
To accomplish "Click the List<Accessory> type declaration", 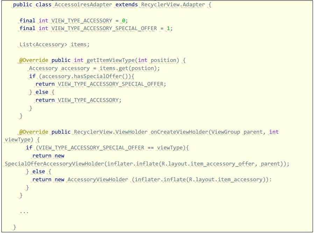I will tap(43, 44).
